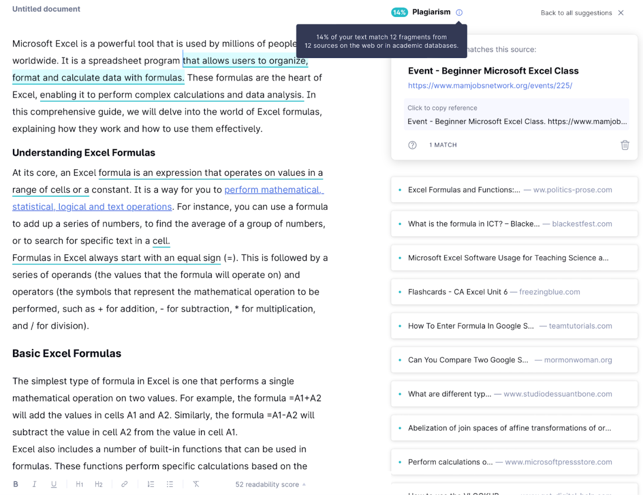Insert a link with the link icon
The image size is (643, 495).
[124, 484]
